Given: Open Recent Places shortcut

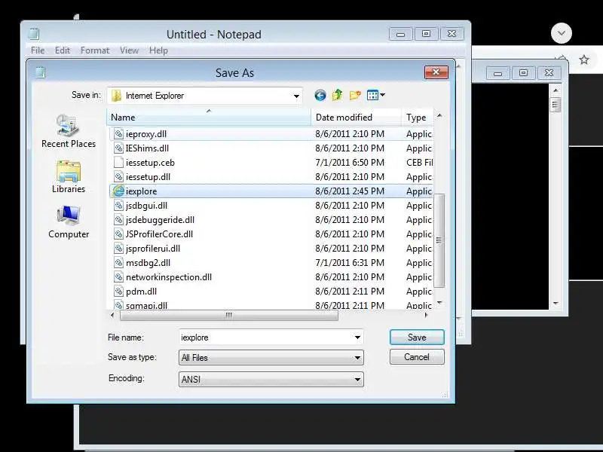Looking at the screenshot, I should pos(69,131).
